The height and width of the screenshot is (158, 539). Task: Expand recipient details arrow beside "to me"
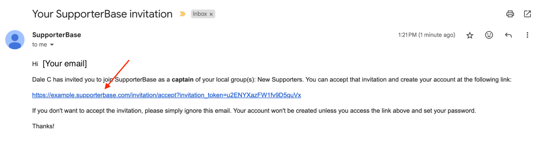click(x=52, y=45)
